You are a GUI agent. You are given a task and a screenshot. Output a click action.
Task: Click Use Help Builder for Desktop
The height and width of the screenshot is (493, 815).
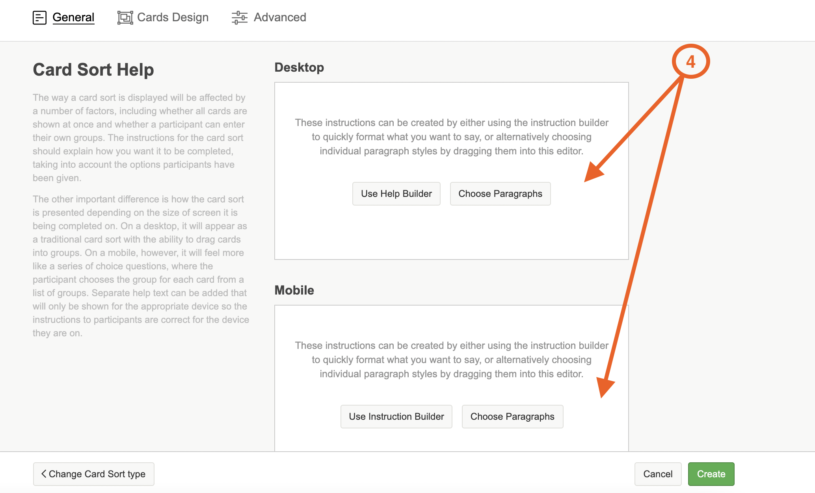tap(396, 194)
